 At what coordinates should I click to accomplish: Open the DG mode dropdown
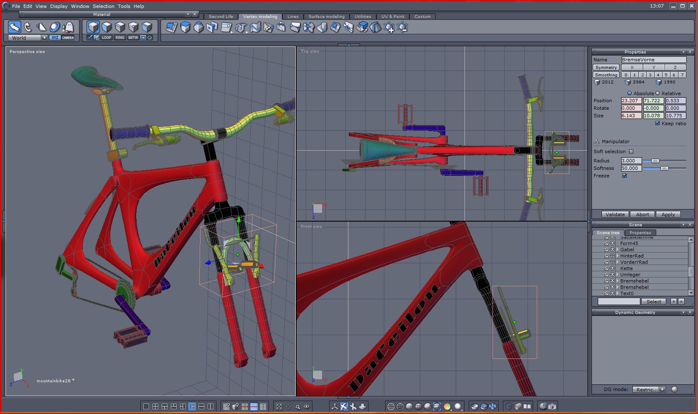click(x=662, y=389)
